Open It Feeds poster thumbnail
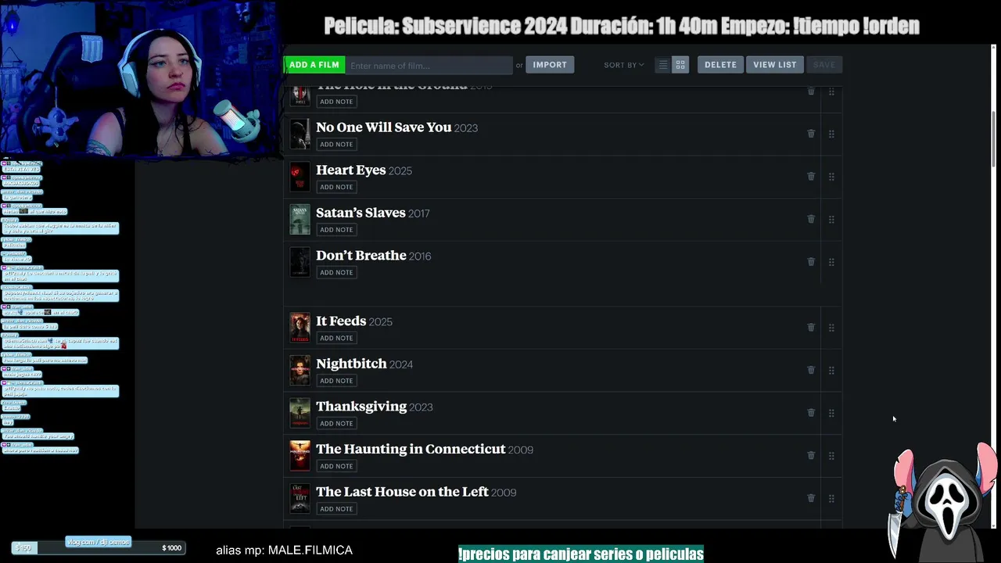Viewport: 1001px width, 563px height. (300, 328)
